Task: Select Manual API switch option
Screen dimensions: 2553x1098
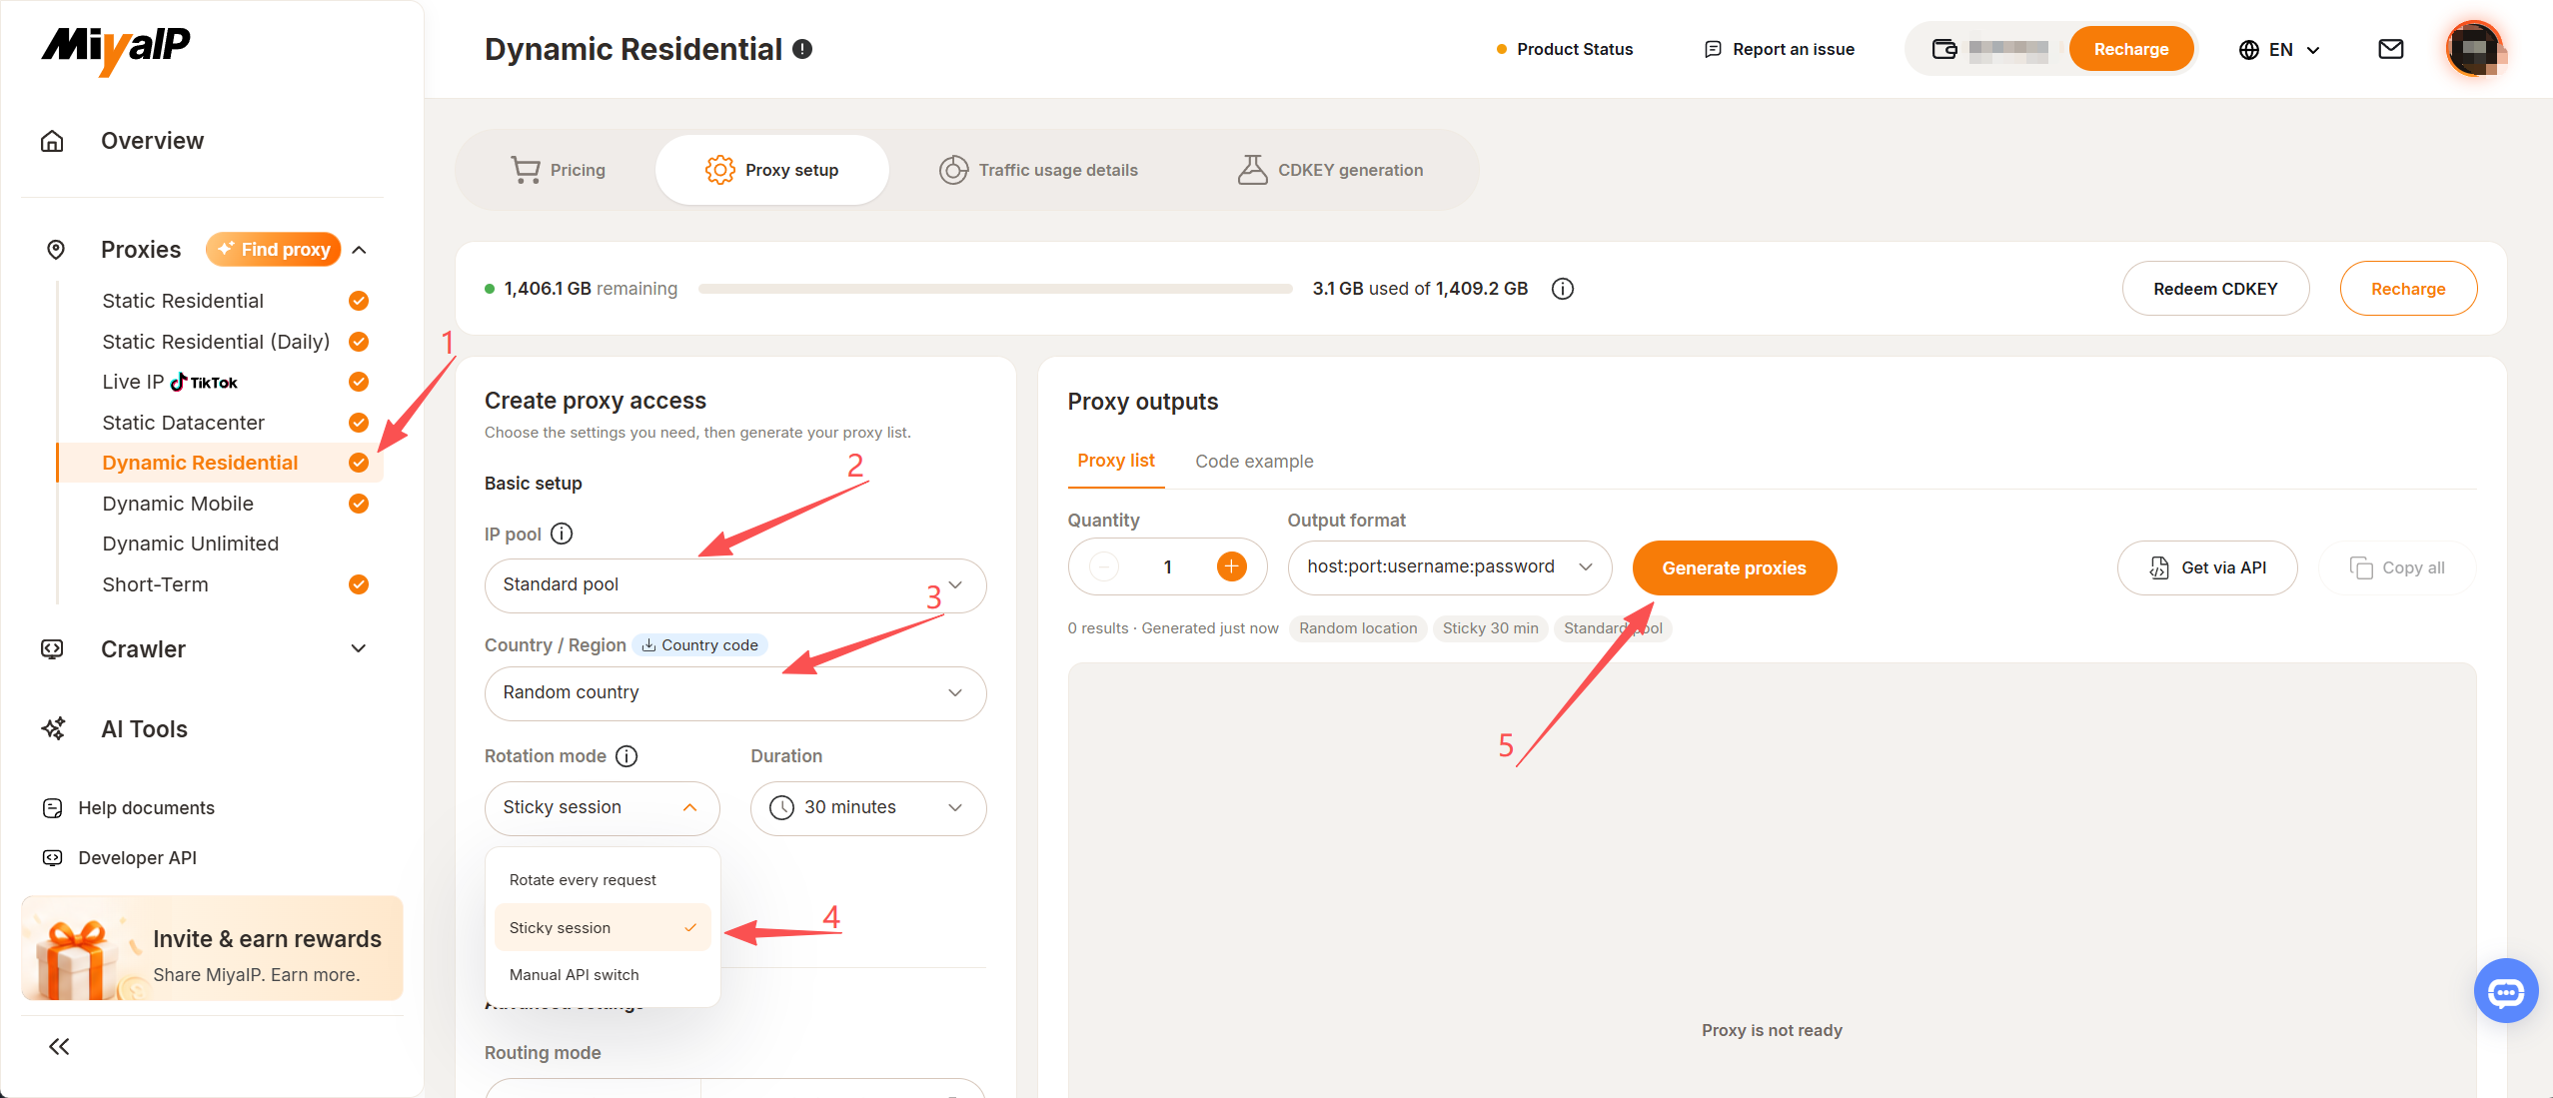Action: point(603,975)
